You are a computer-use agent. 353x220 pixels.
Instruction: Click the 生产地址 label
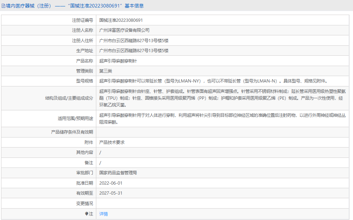pos(84,51)
